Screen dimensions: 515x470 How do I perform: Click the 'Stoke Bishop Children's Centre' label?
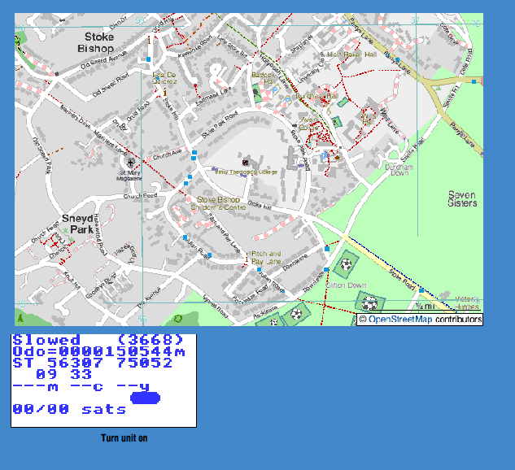click(x=218, y=203)
